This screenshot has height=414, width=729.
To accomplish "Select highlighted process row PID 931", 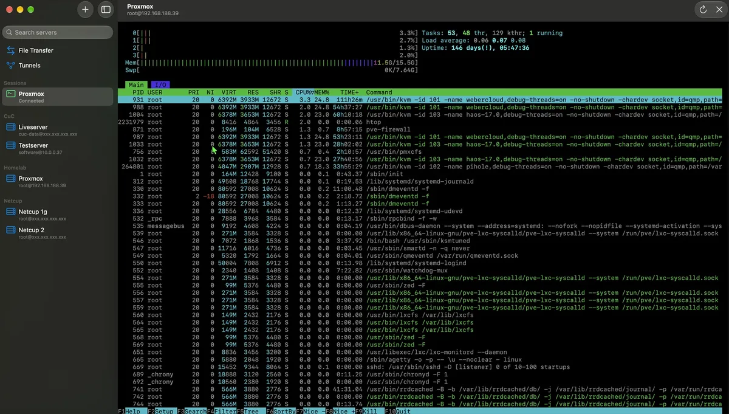I will (x=420, y=100).
